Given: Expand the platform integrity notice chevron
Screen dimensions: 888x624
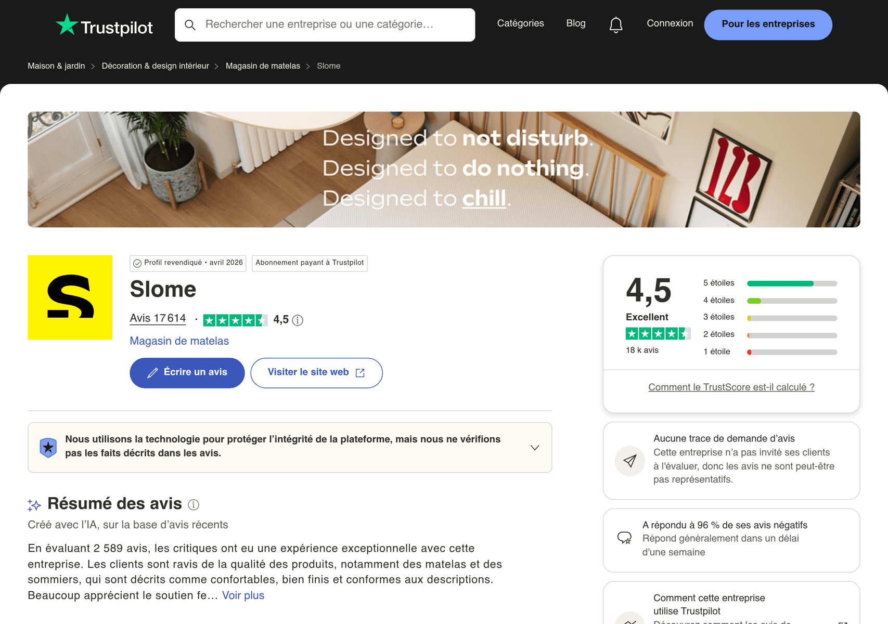Looking at the screenshot, I should pos(535,448).
